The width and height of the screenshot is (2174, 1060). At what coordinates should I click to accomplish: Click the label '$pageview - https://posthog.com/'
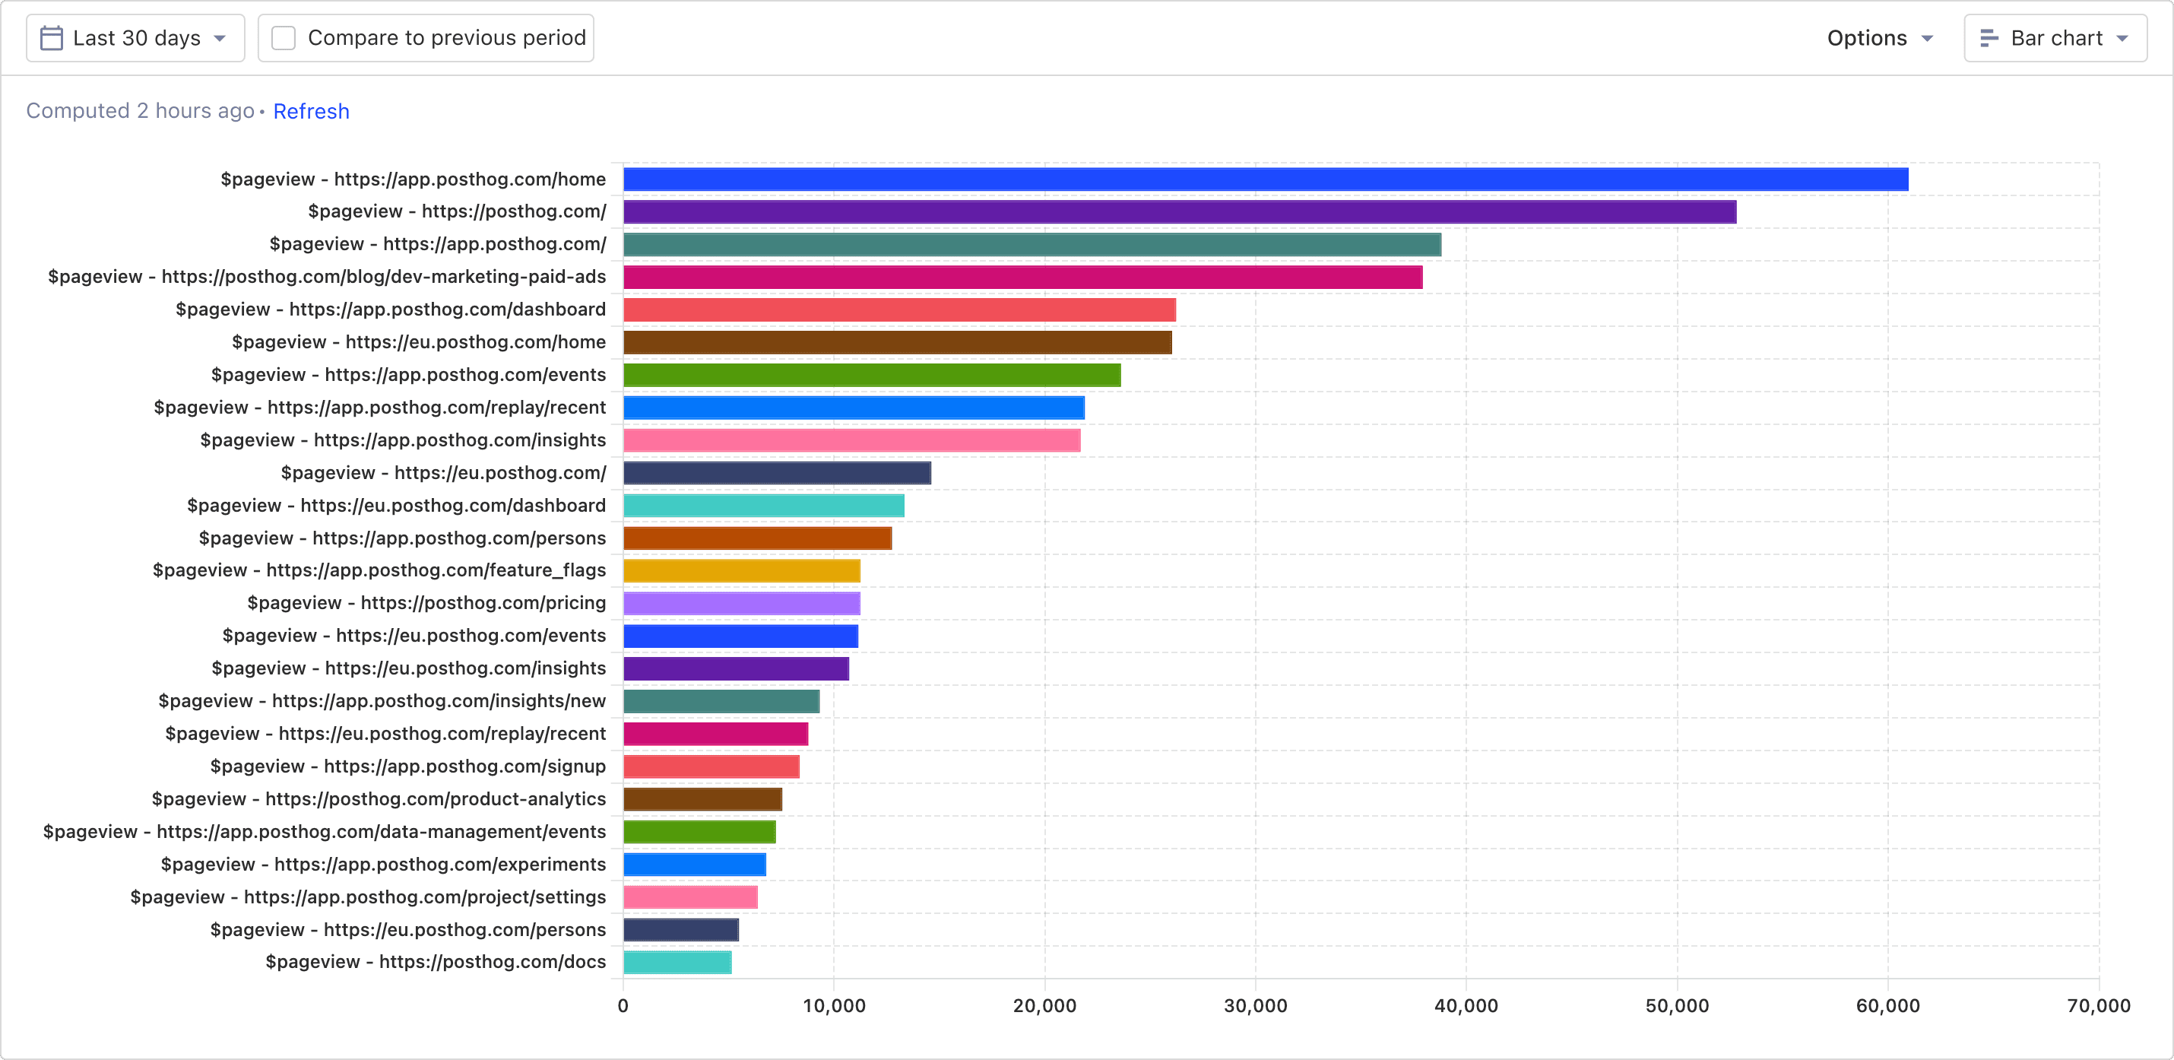tap(457, 212)
